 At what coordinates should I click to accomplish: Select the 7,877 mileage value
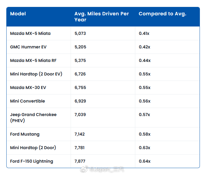tap(80, 161)
